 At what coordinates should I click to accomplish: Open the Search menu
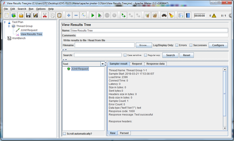pyautogui.click(x=22, y=9)
